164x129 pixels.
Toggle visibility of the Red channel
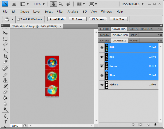click(x=102, y=57)
